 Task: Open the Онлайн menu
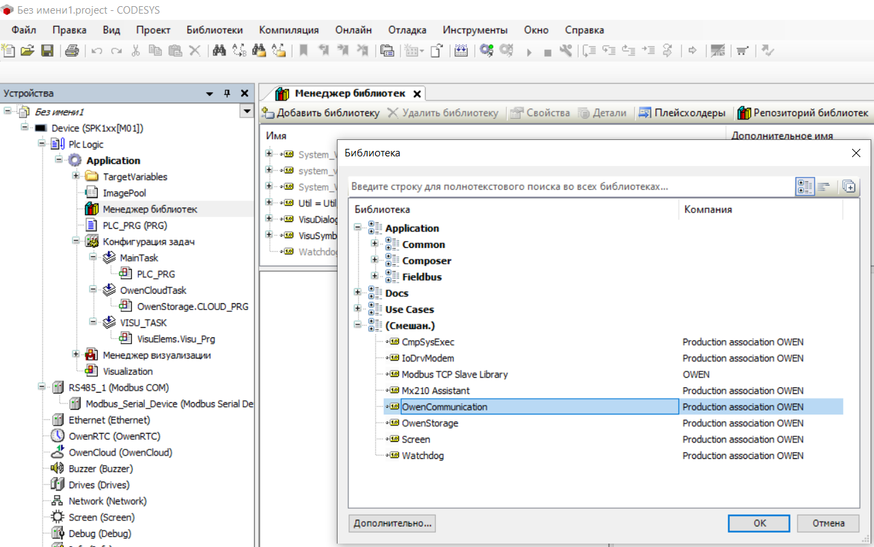(353, 30)
